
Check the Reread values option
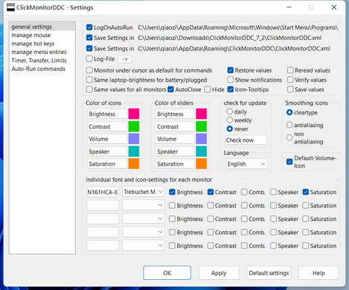(x=290, y=70)
